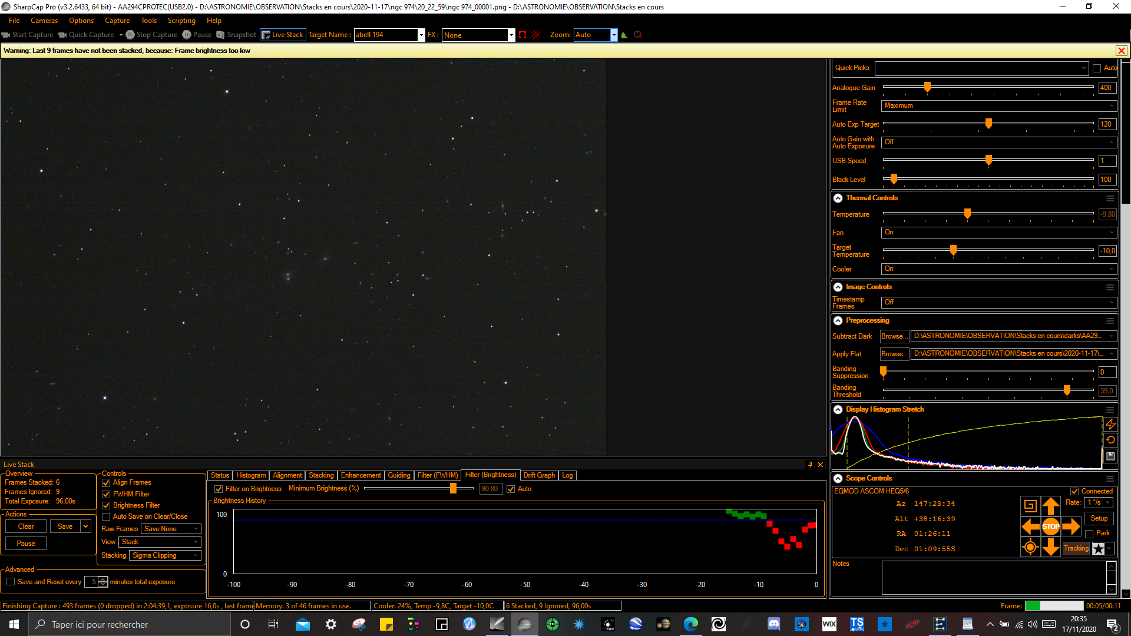This screenshot has height=636, width=1131.
Task: Click the Save button in Actions
Action: 65,526
